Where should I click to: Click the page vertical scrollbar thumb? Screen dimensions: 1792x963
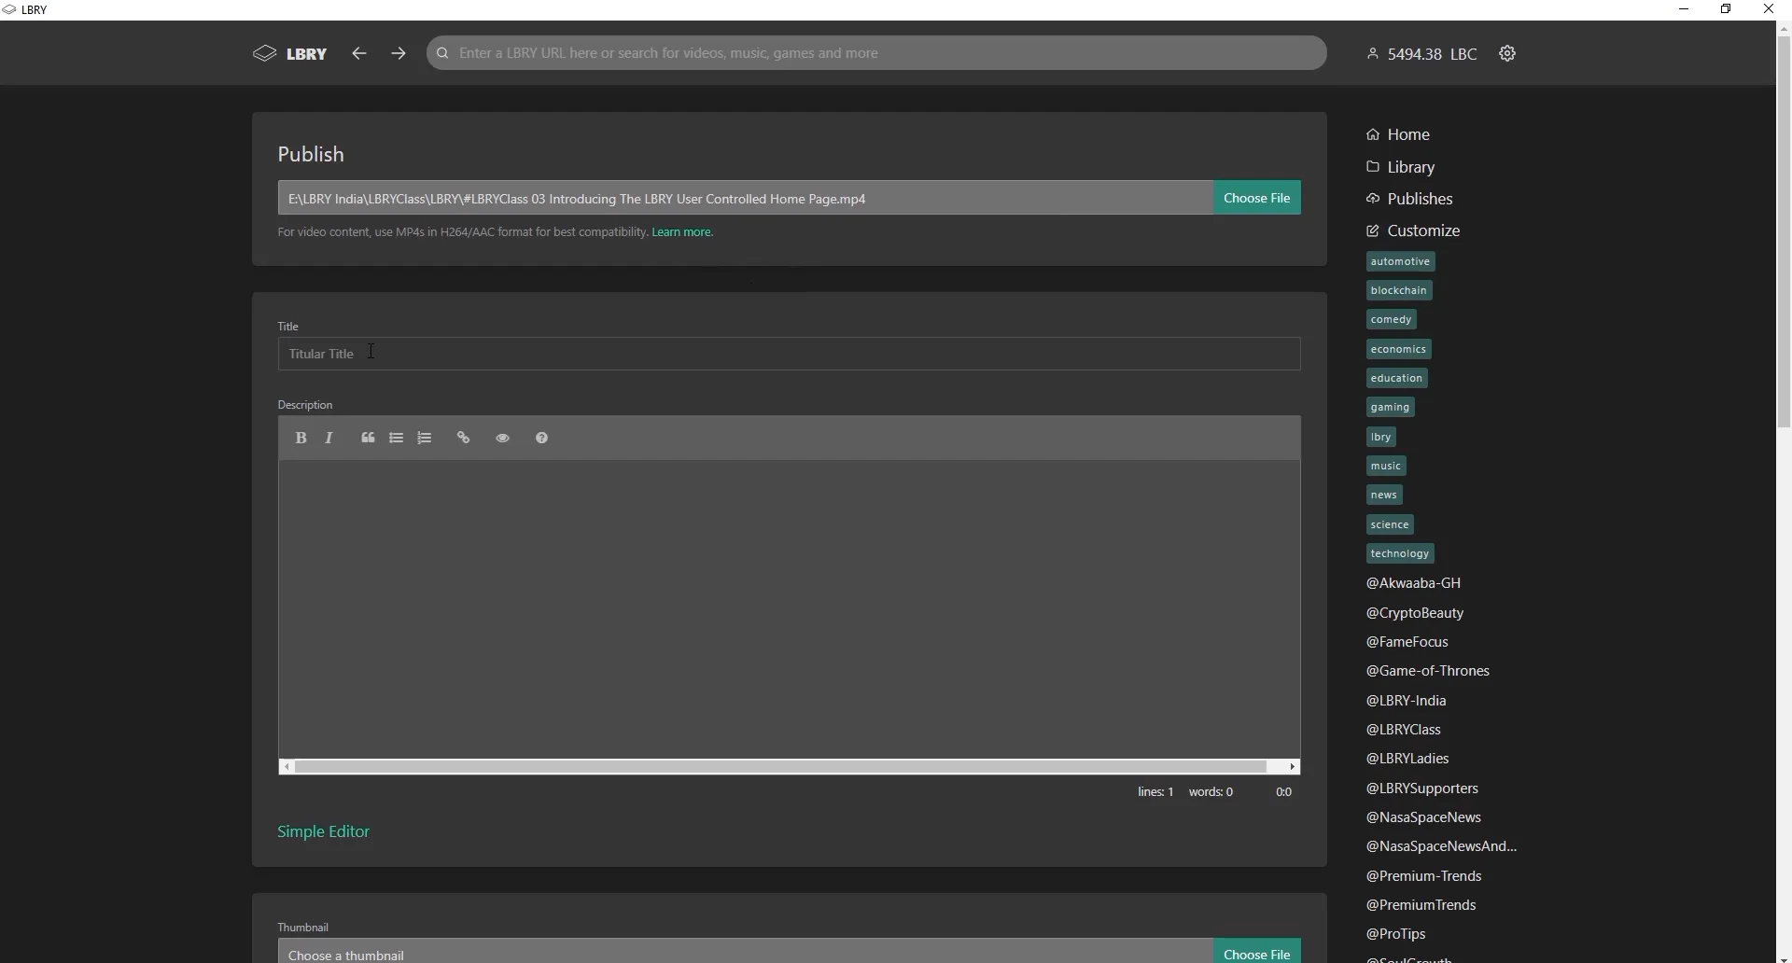[x=1784, y=231]
